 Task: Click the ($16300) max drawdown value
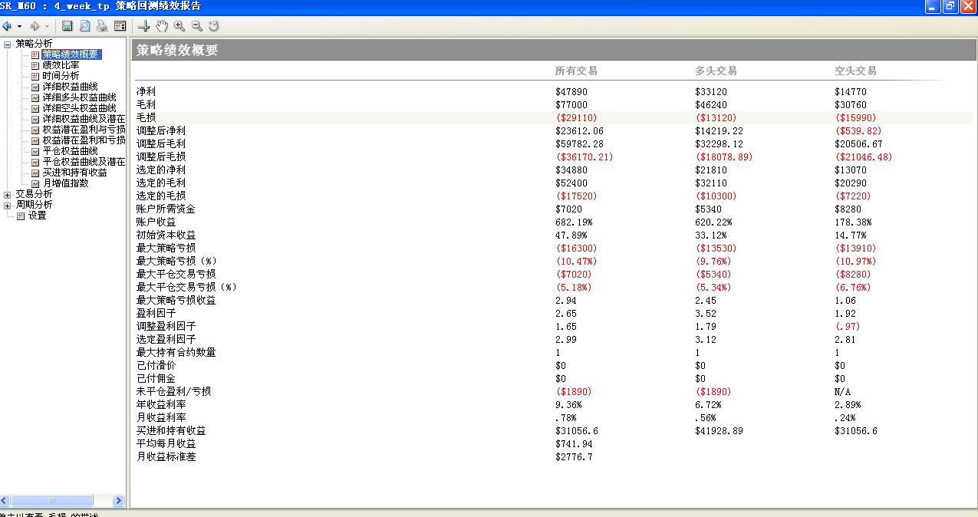pos(576,249)
